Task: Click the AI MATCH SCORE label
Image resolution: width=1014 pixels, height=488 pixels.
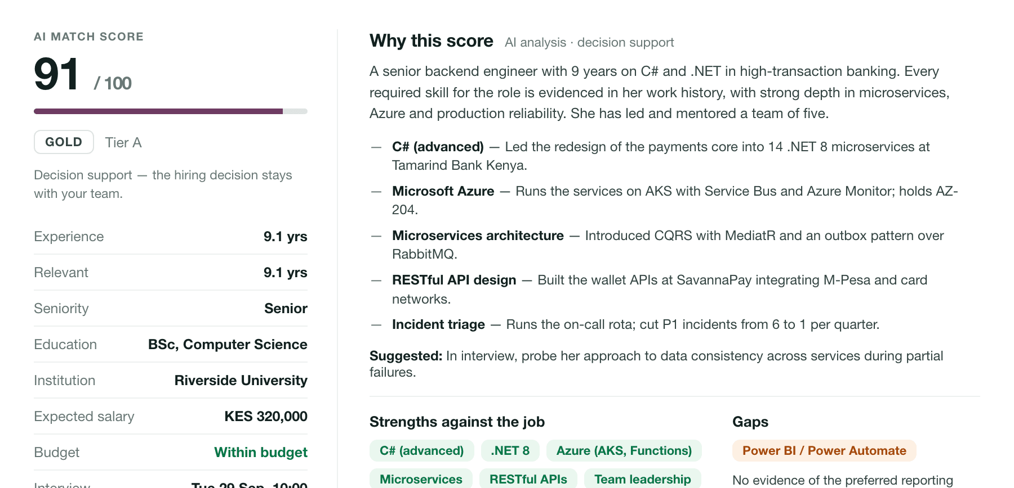Action: click(88, 37)
